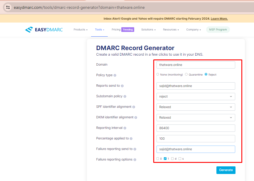The width and height of the screenshot is (254, 181).
Task: Click the DKIM identifier alignment info icon
Action: click(x=136, y=117)
